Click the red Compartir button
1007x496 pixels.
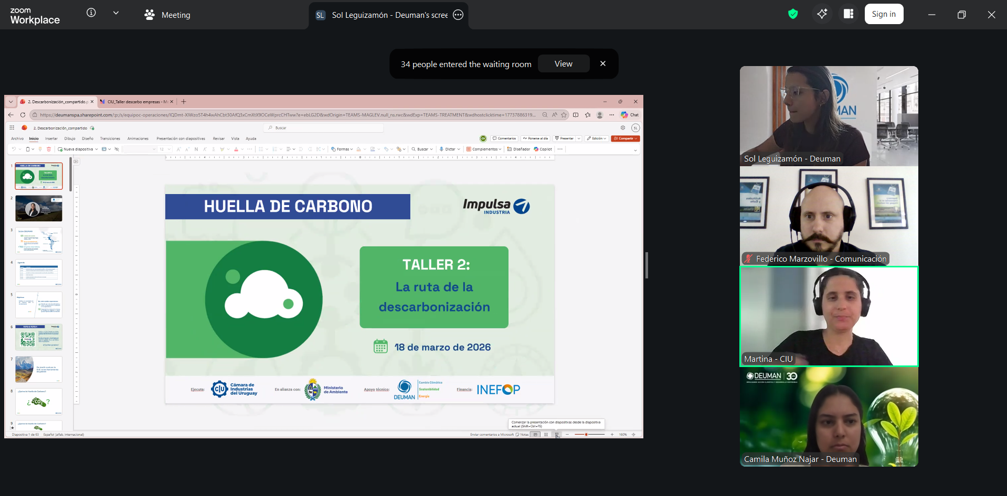pos(625,139)
